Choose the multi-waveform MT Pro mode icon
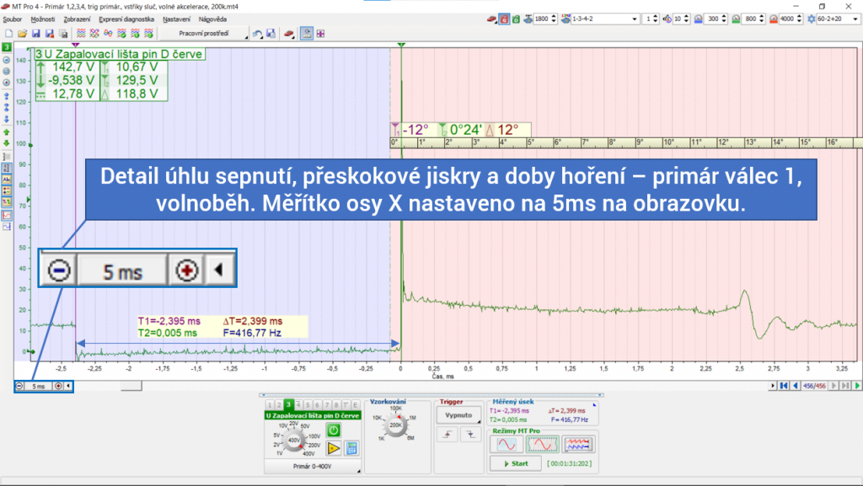Viewport: 863px width, 486px height. [576, 443]
